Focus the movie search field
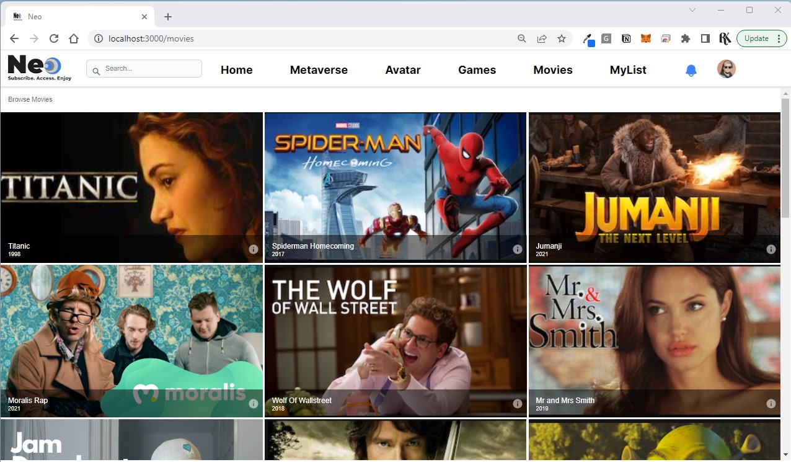Viewport: 791px width, 462px height. tap(144, 68)
